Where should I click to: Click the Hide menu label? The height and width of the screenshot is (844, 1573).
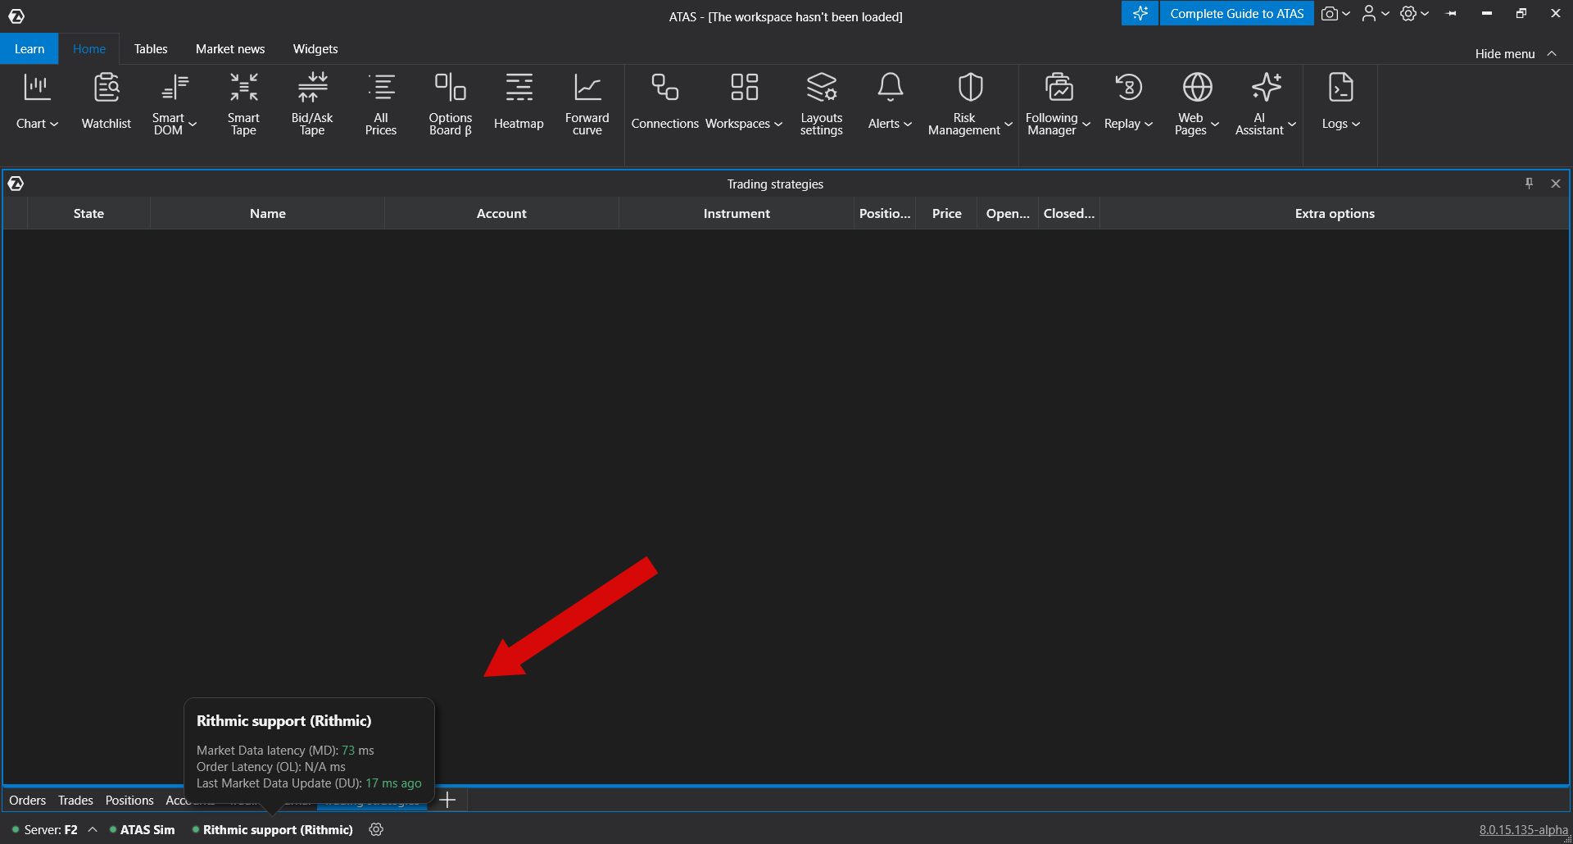coord(1505,54)
